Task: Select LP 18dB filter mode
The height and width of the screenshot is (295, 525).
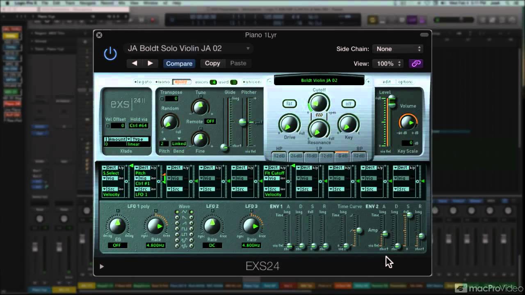Action: 311,156
